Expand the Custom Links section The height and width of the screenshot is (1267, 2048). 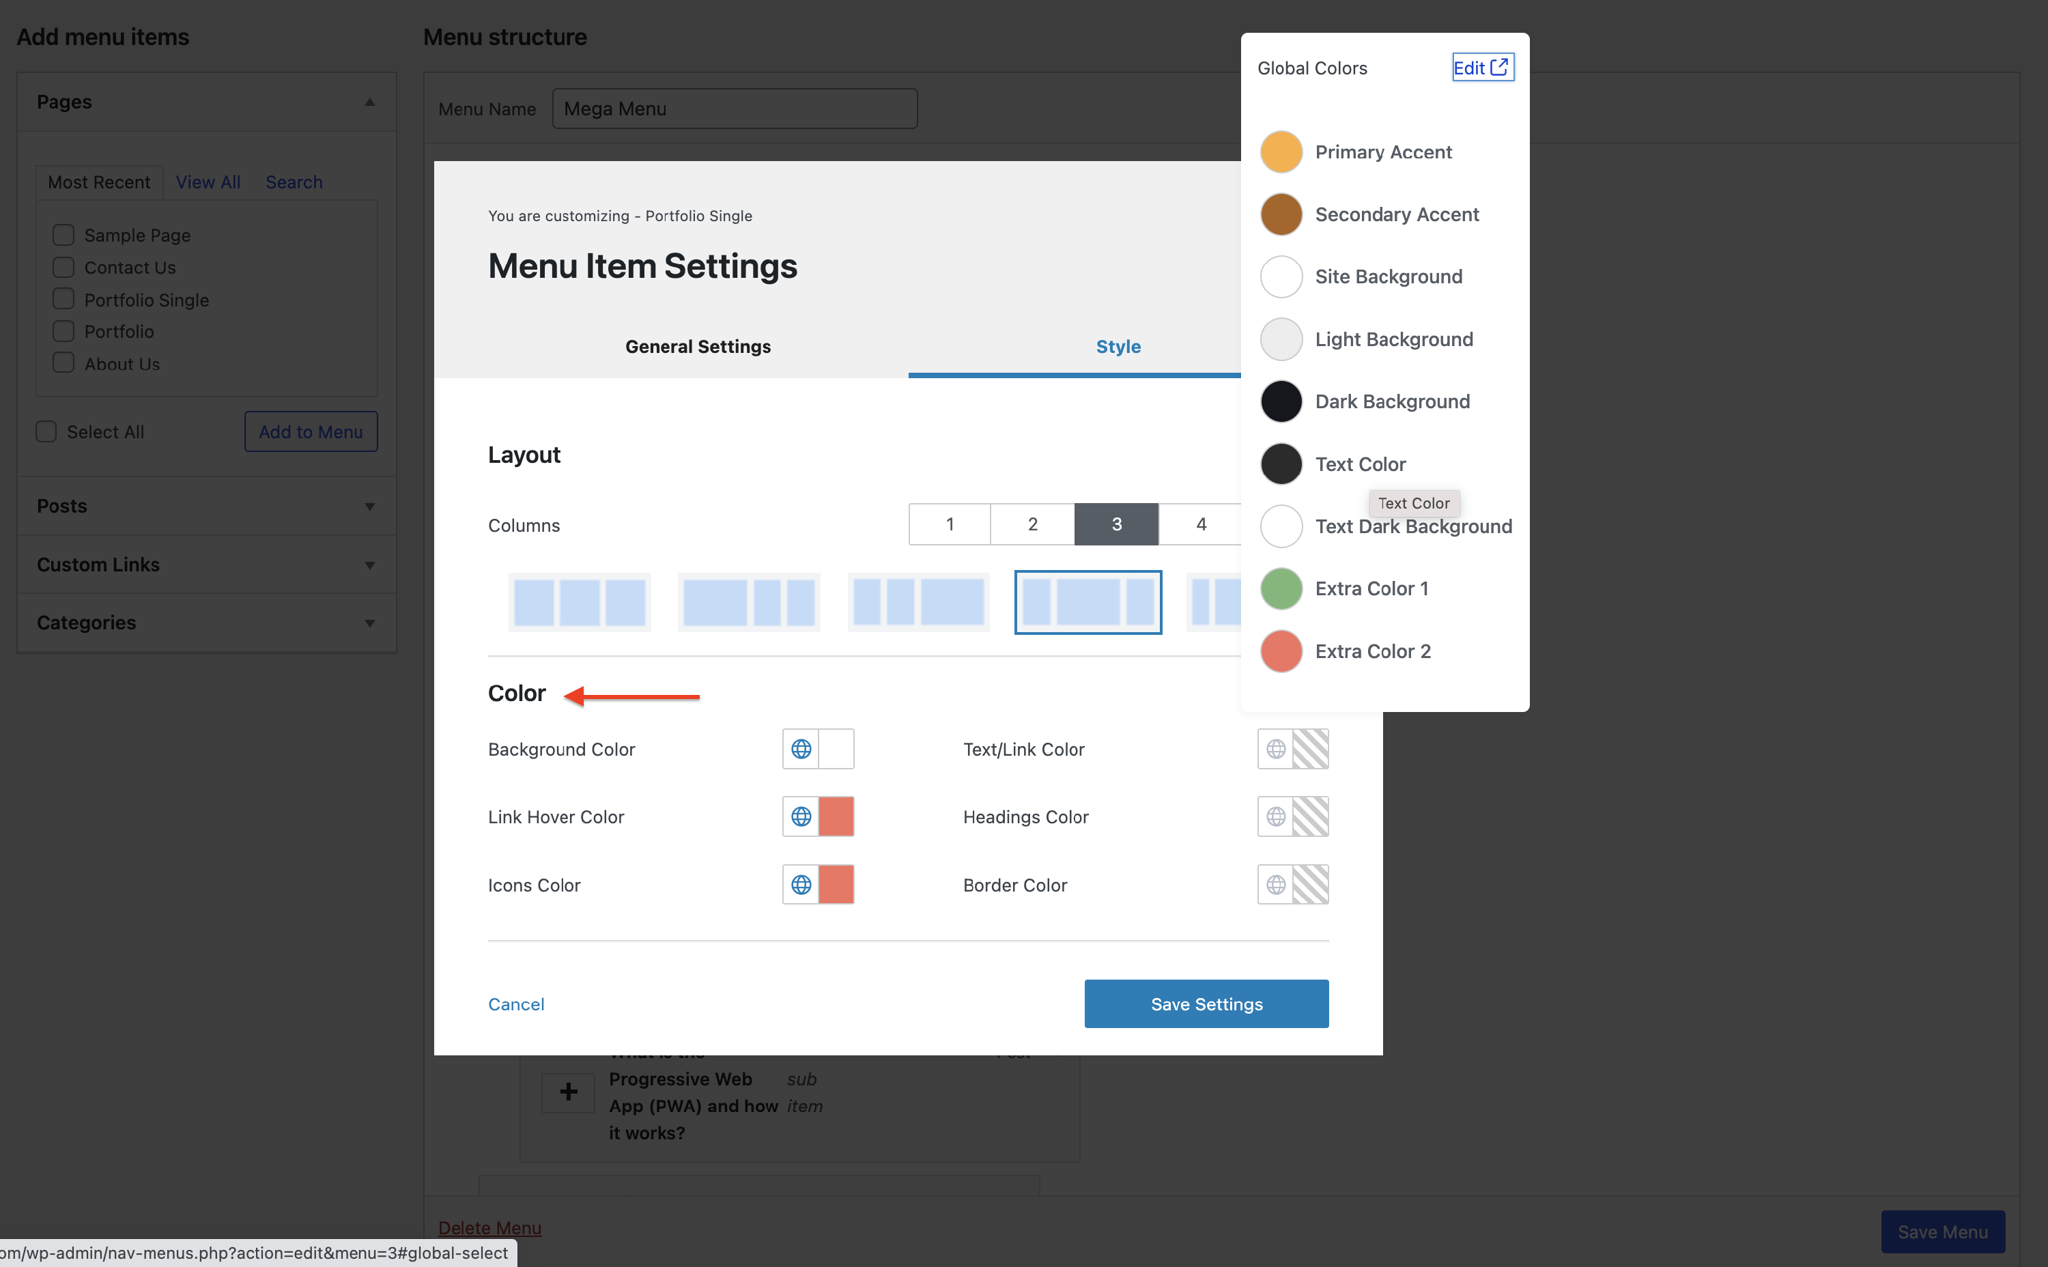pos(369,565)
